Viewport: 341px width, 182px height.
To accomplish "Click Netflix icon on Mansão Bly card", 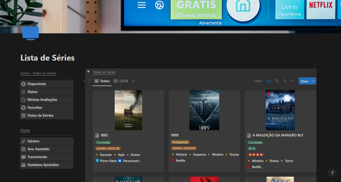I will 249,167.
